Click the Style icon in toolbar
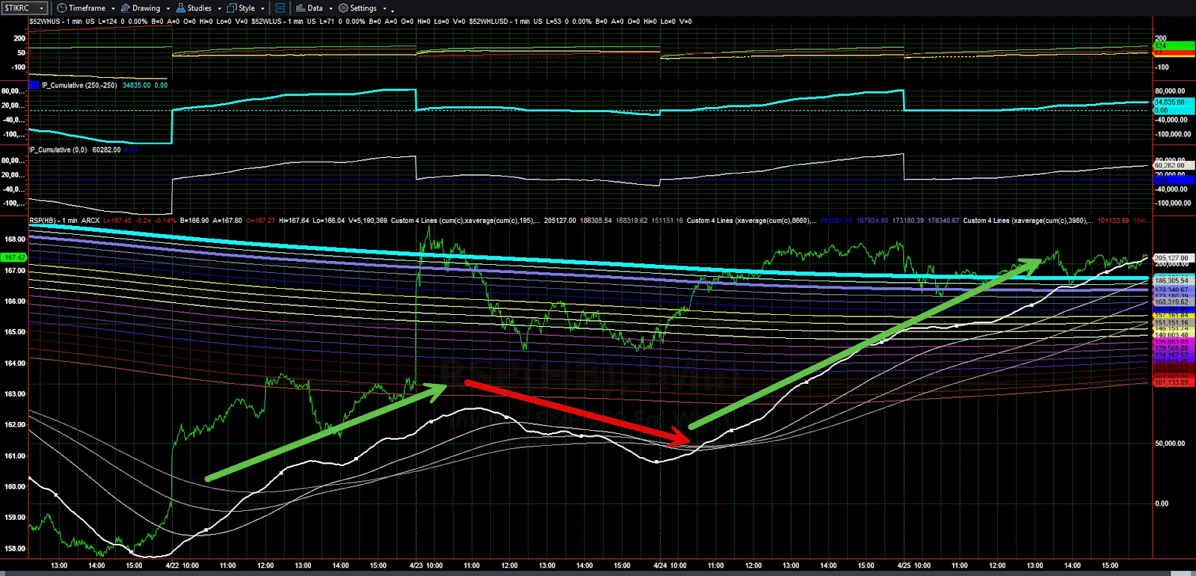The image size is (1196, 576). (232, 8)
